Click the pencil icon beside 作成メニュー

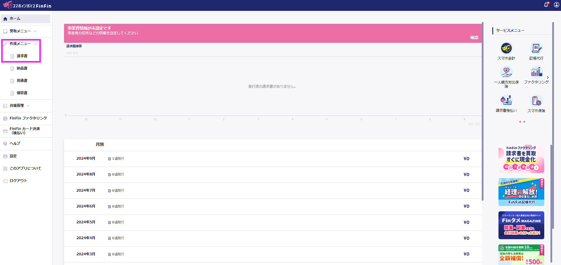[x=5, y=44]
